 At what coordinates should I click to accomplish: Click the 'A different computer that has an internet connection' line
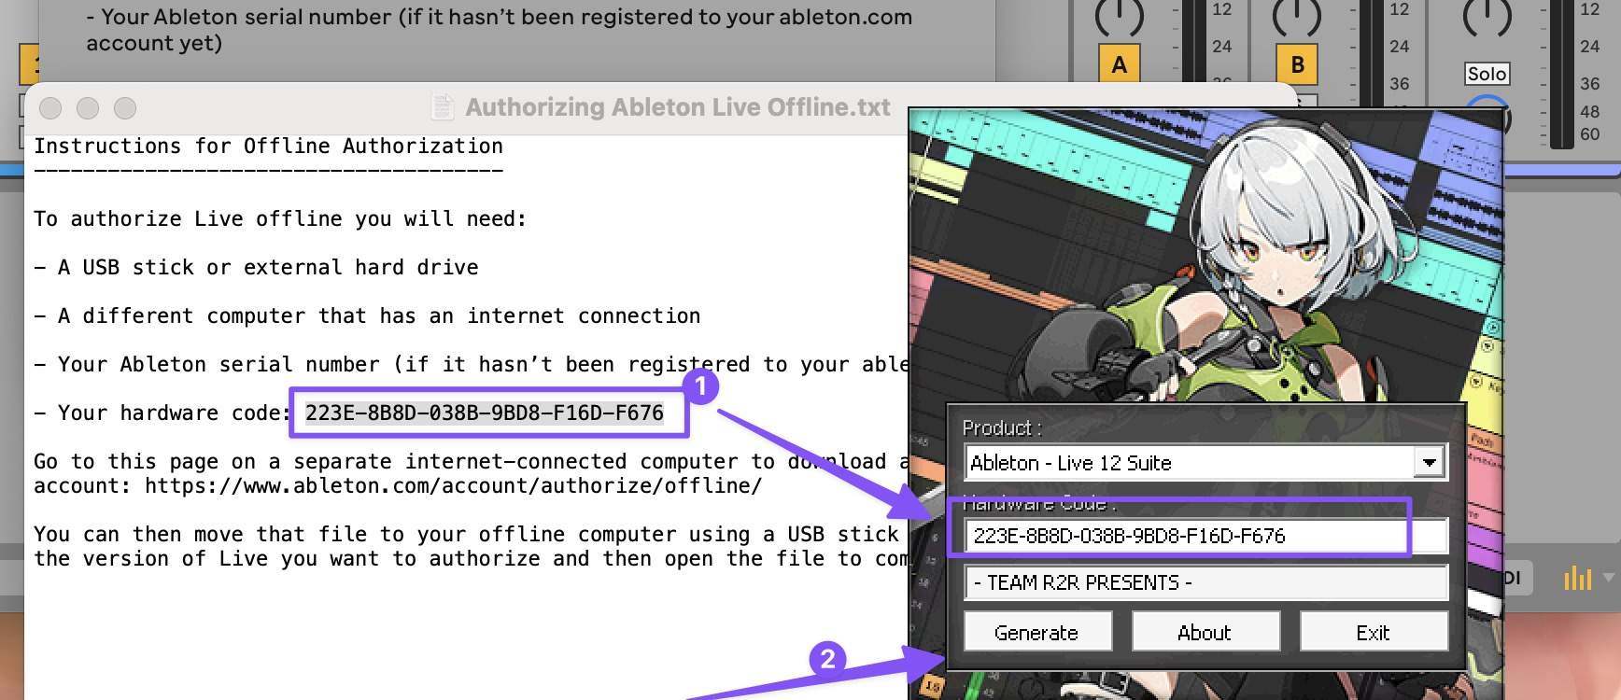coord(367,316)
